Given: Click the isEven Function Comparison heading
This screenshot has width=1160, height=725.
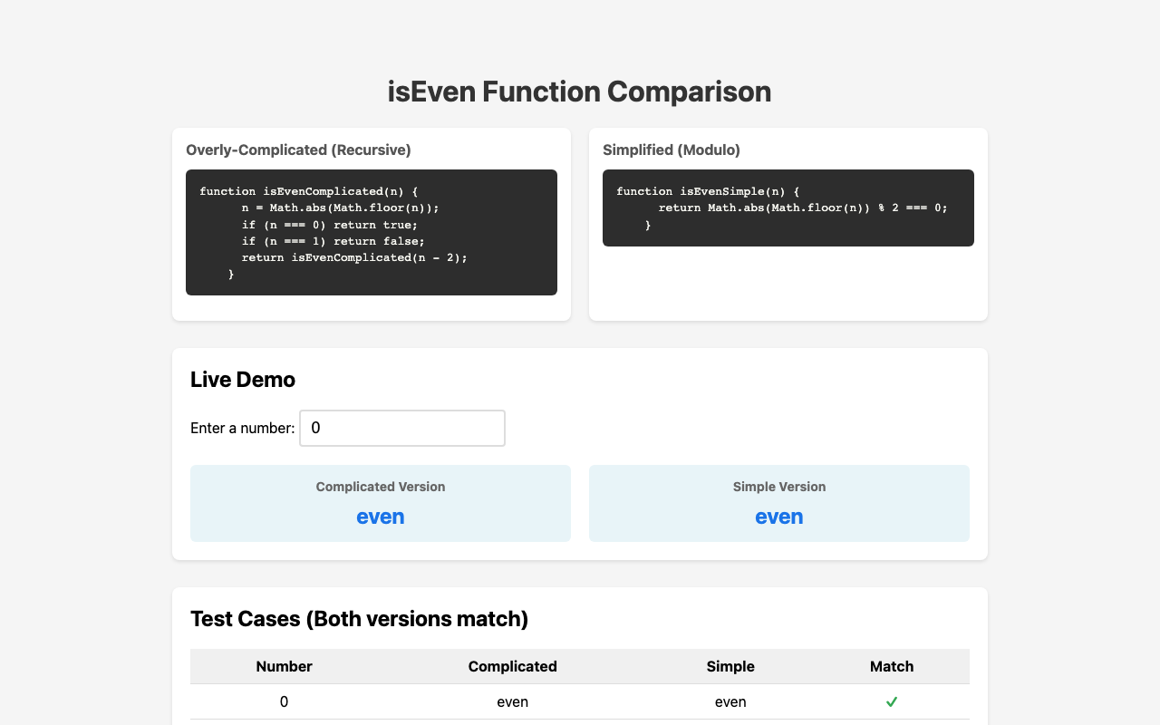Looking at the screenshot, I should 580,92.
